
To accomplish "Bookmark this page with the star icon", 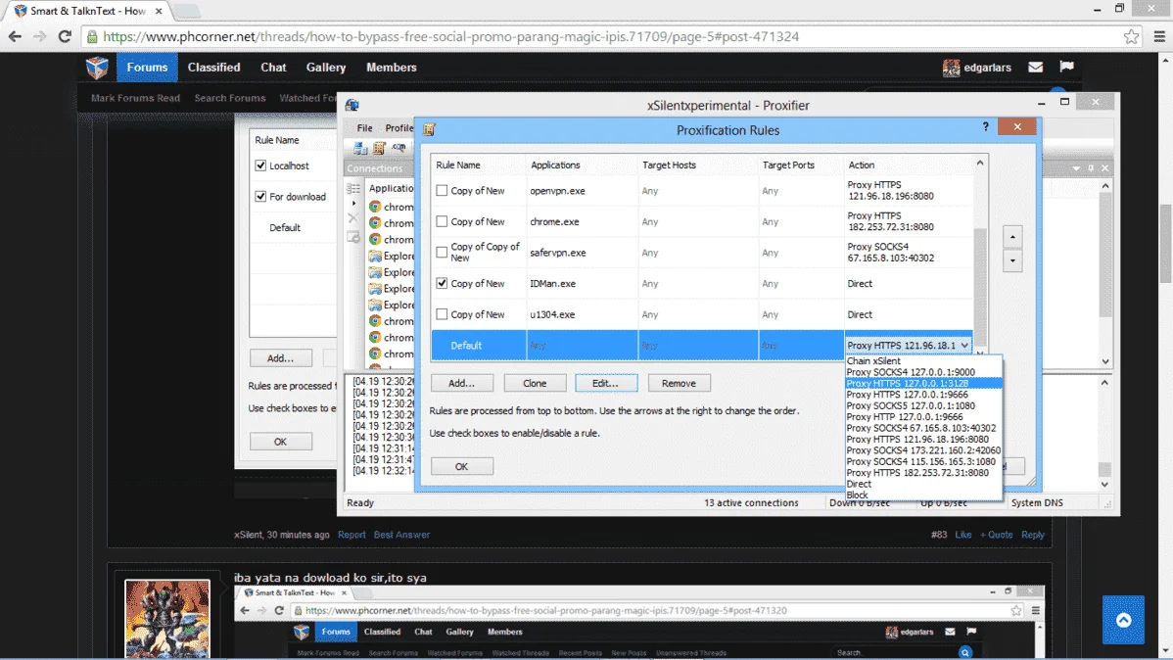I will tap(1131, 36).
